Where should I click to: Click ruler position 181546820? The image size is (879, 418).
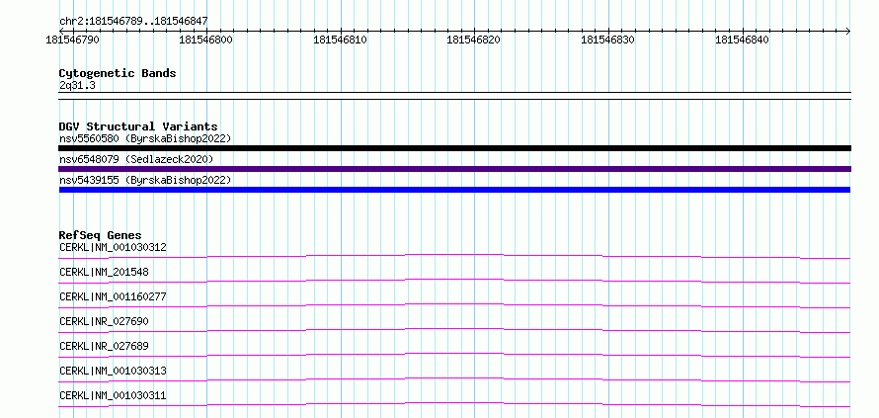point(474,40)
